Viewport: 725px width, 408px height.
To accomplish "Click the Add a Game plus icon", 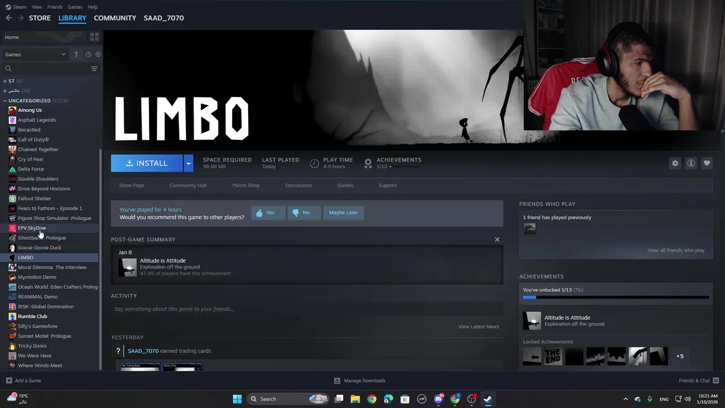I will 8,381.
